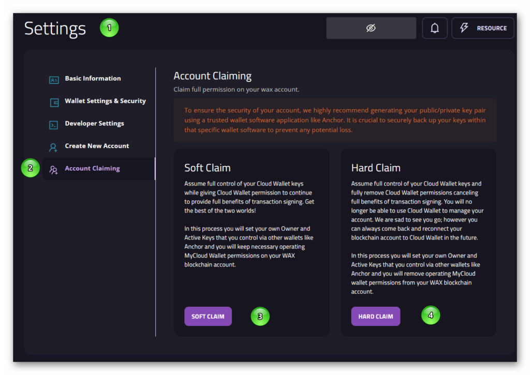Viewport: 530px width, 375px height.
Task: Click the 'Claim full permission on your wax account.' subtitle
Action: tap(236, 89)
